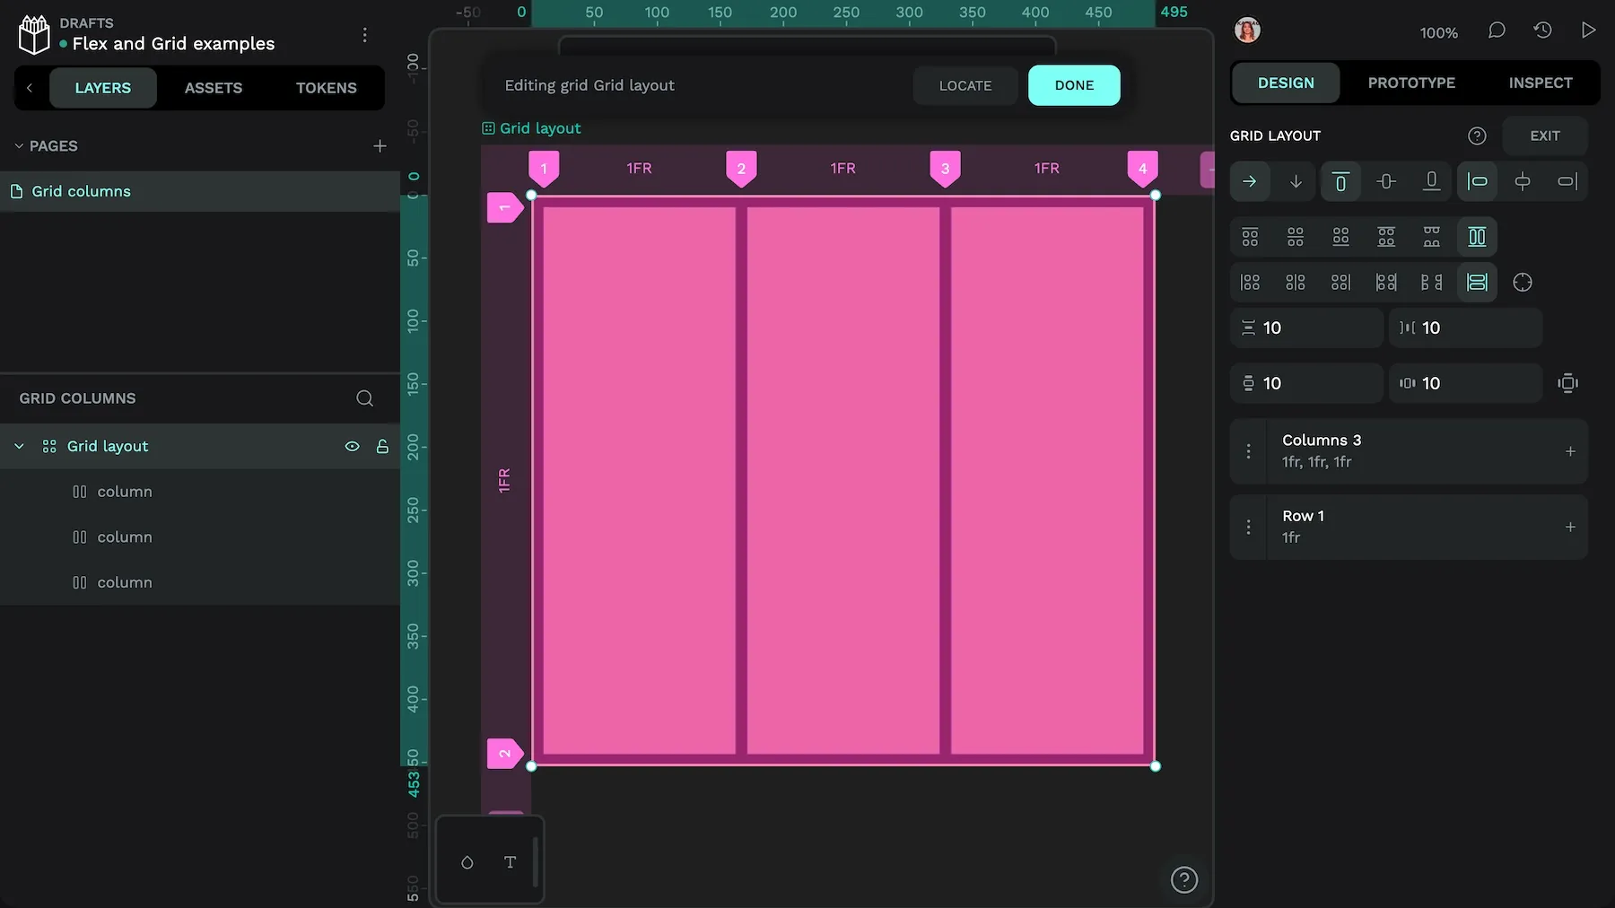Hide the Grid layout layer

coord(351,446)
